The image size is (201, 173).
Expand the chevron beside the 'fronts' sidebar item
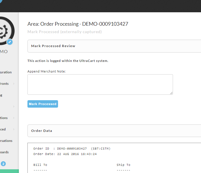pos(14,84)
